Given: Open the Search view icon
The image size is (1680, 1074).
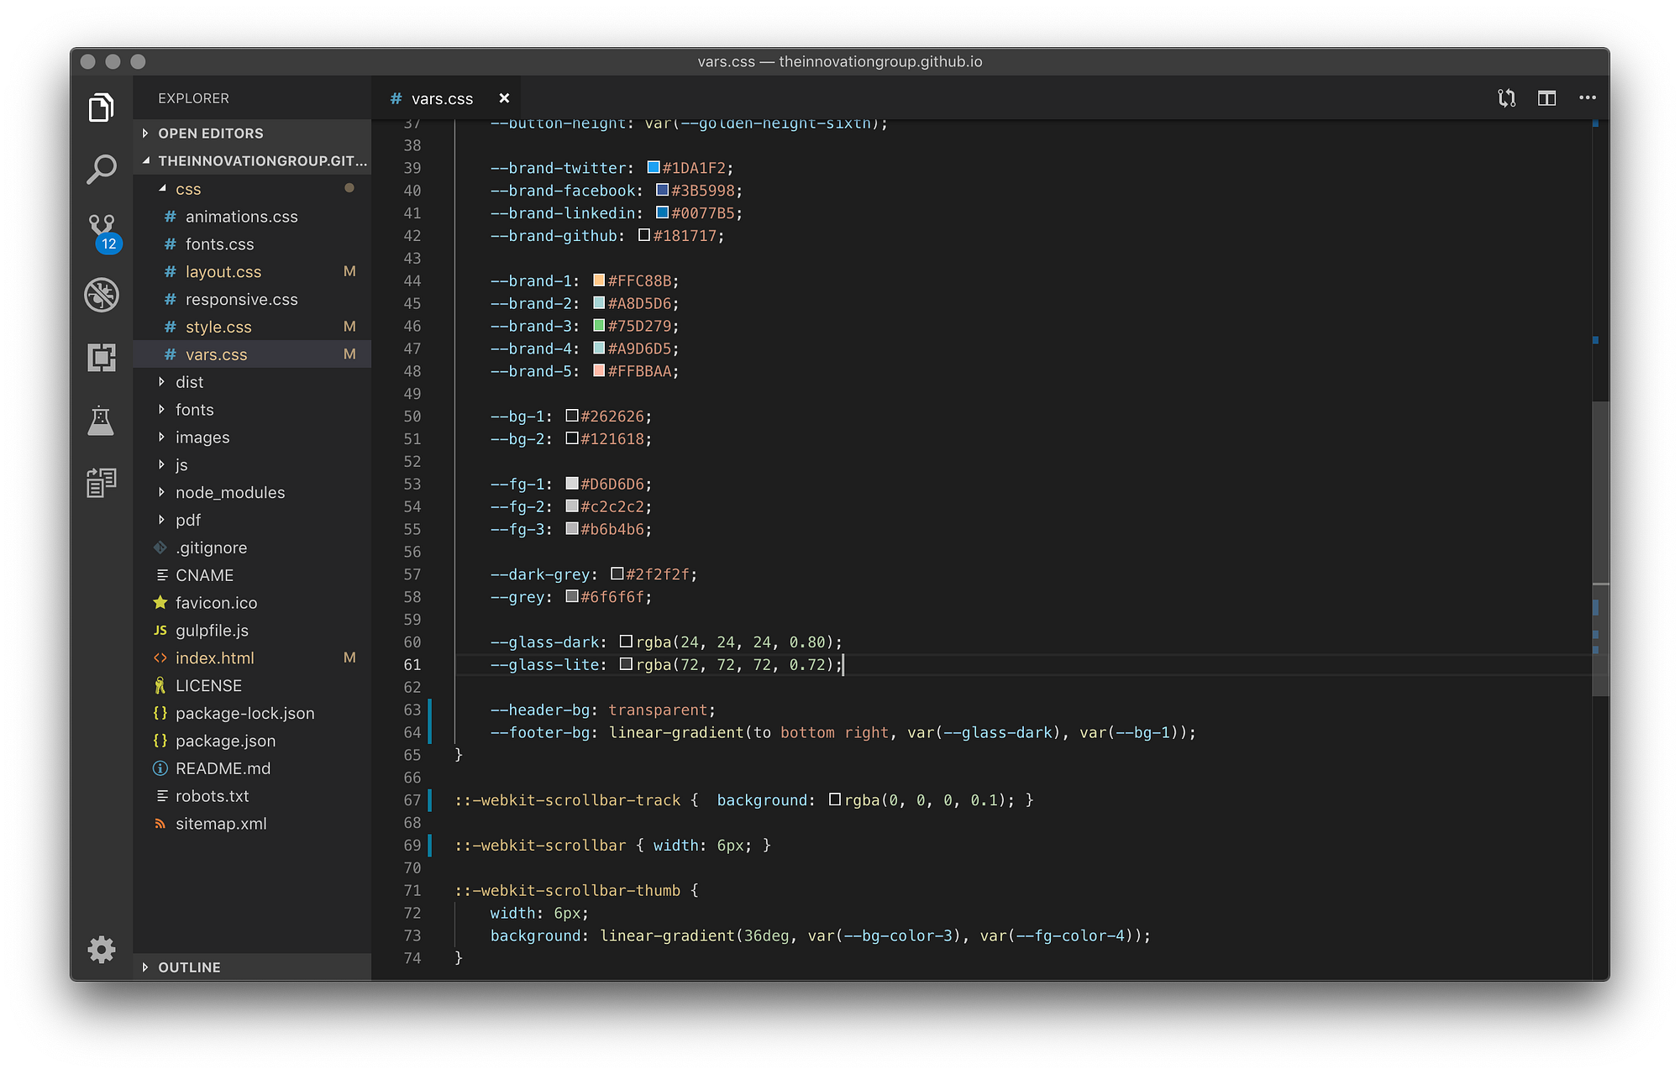Looking at the screenshot, I should click(x=101, y=170).
